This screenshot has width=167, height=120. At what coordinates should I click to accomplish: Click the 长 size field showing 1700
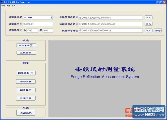pos(32,30)
